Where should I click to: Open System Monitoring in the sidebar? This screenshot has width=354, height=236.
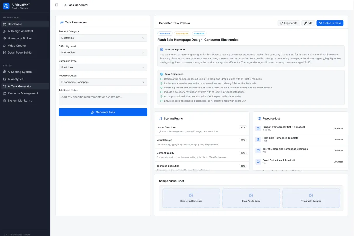tap(25, 101)
